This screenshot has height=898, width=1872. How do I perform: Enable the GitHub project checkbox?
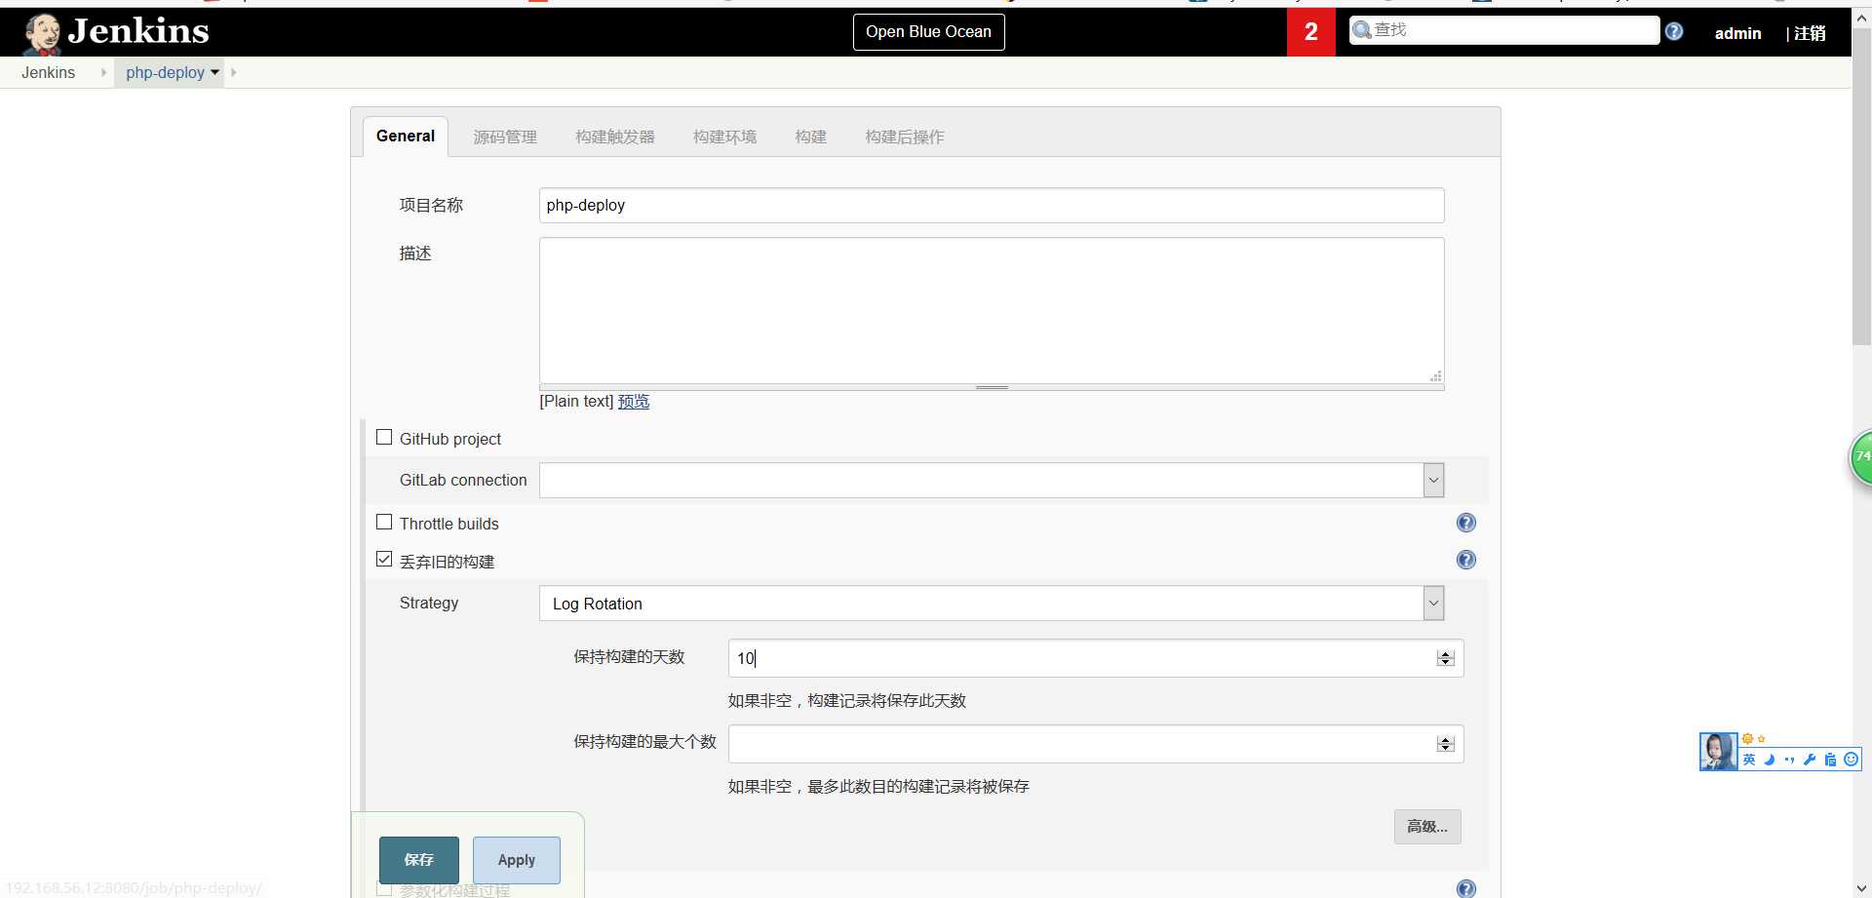pos(384,438)
